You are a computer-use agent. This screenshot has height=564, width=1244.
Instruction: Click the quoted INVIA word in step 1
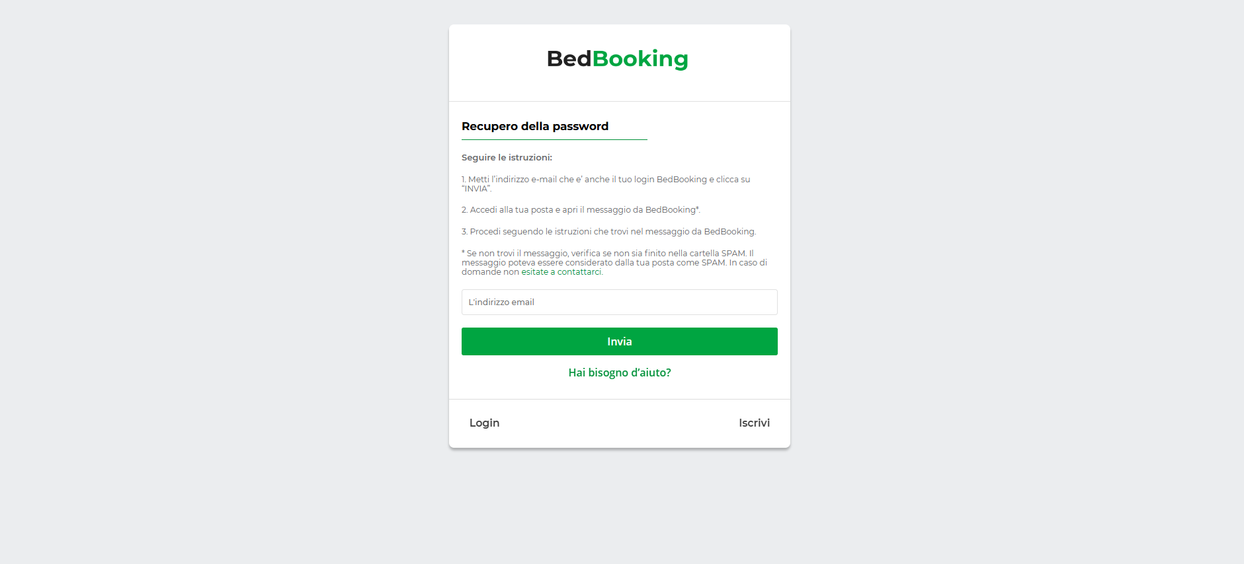[476, 189]
